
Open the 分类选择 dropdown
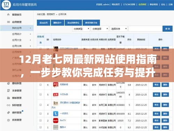coord(100,29)
